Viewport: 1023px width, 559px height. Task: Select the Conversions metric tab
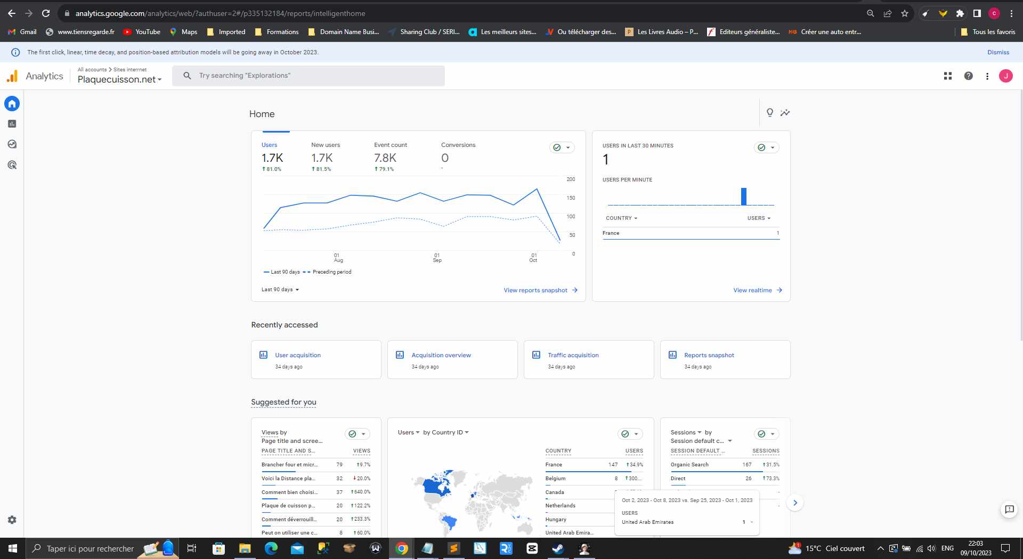click(x=458, y=157)
